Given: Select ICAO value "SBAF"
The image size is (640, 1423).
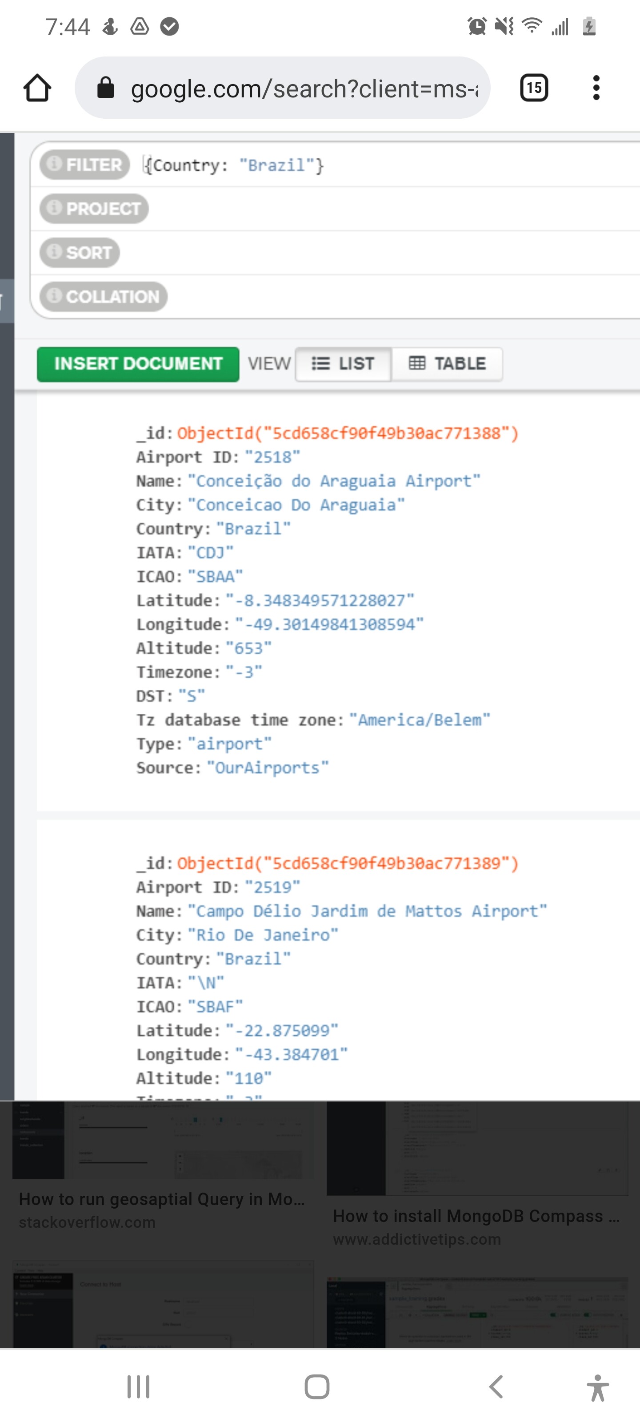Looking at the screenshot, I should (x=216, y=1006).
